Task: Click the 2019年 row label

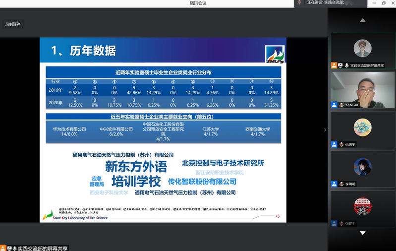Action: (56, 90)
